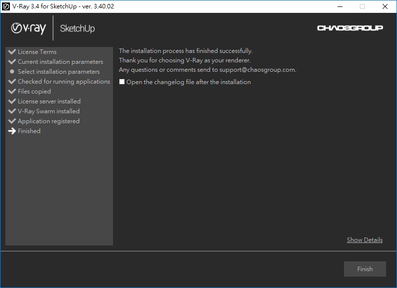Screen dimensions: 397x288
Task: Click checkmark beside V-Ray Swarm installed
Action: click(12, 111)
